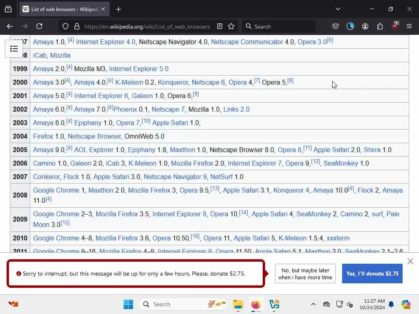Open Galeon link in 2001 row
419x314 pixels.
(x=142, y=96)
